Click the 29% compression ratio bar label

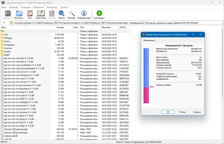[x=152, y=87]
